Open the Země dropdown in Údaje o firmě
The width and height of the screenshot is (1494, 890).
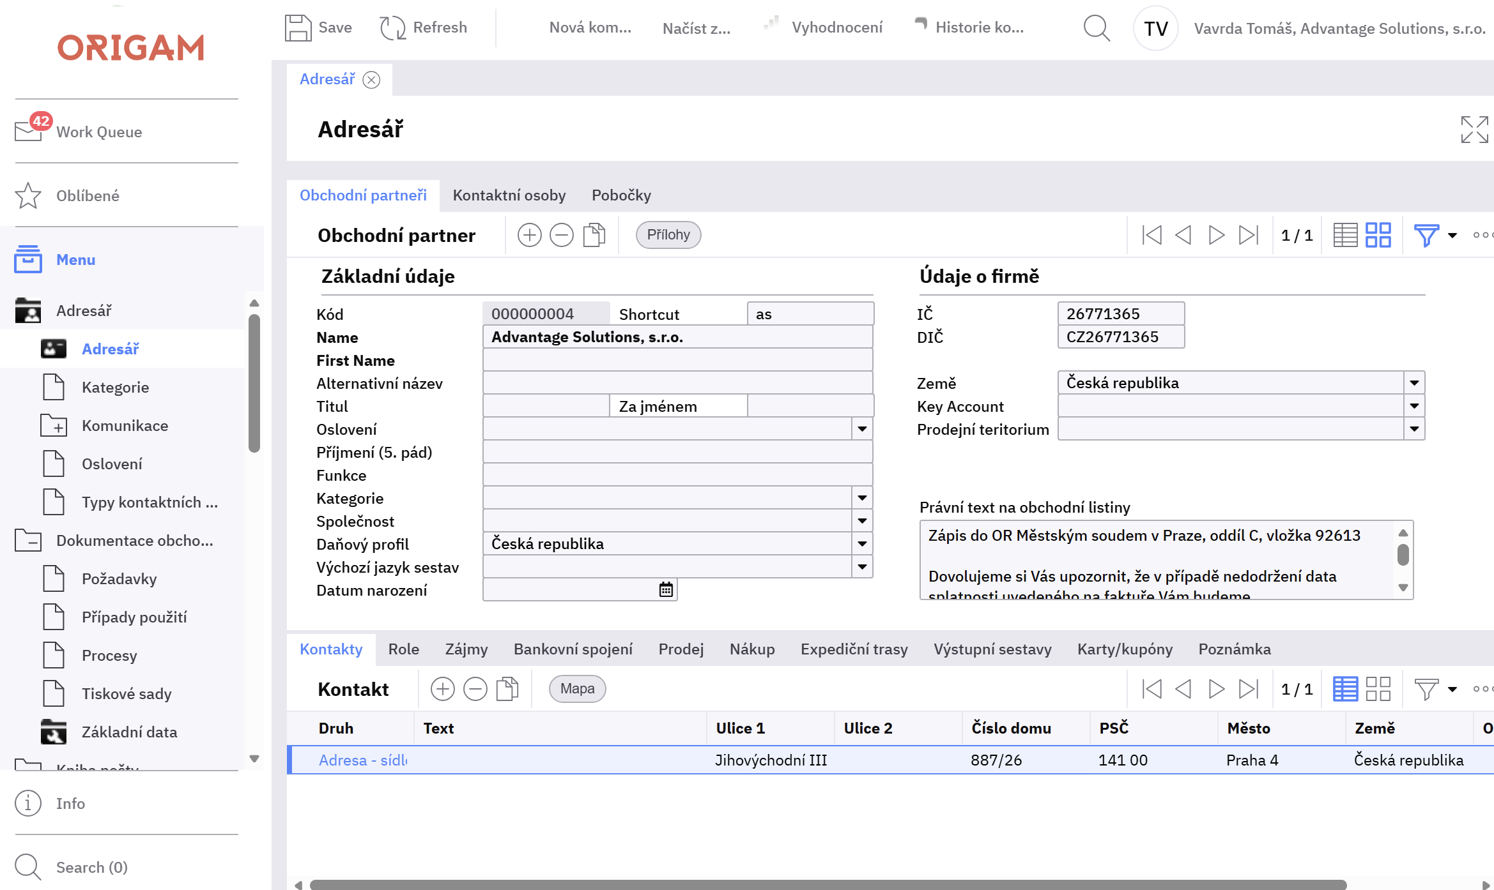(1414, 383)
